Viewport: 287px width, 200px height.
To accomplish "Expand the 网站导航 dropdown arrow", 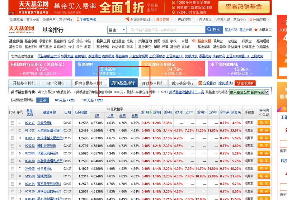I will point(268,19).
